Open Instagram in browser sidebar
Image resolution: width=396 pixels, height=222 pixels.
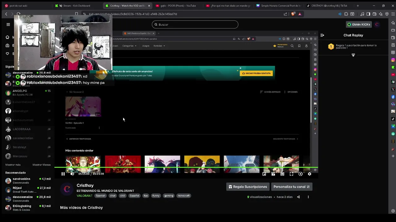click(x=393, y=60)
